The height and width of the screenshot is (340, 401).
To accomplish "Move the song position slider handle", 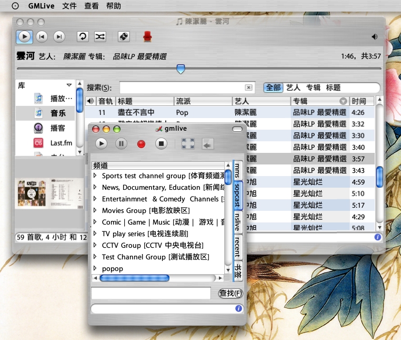I will [181, 69].
